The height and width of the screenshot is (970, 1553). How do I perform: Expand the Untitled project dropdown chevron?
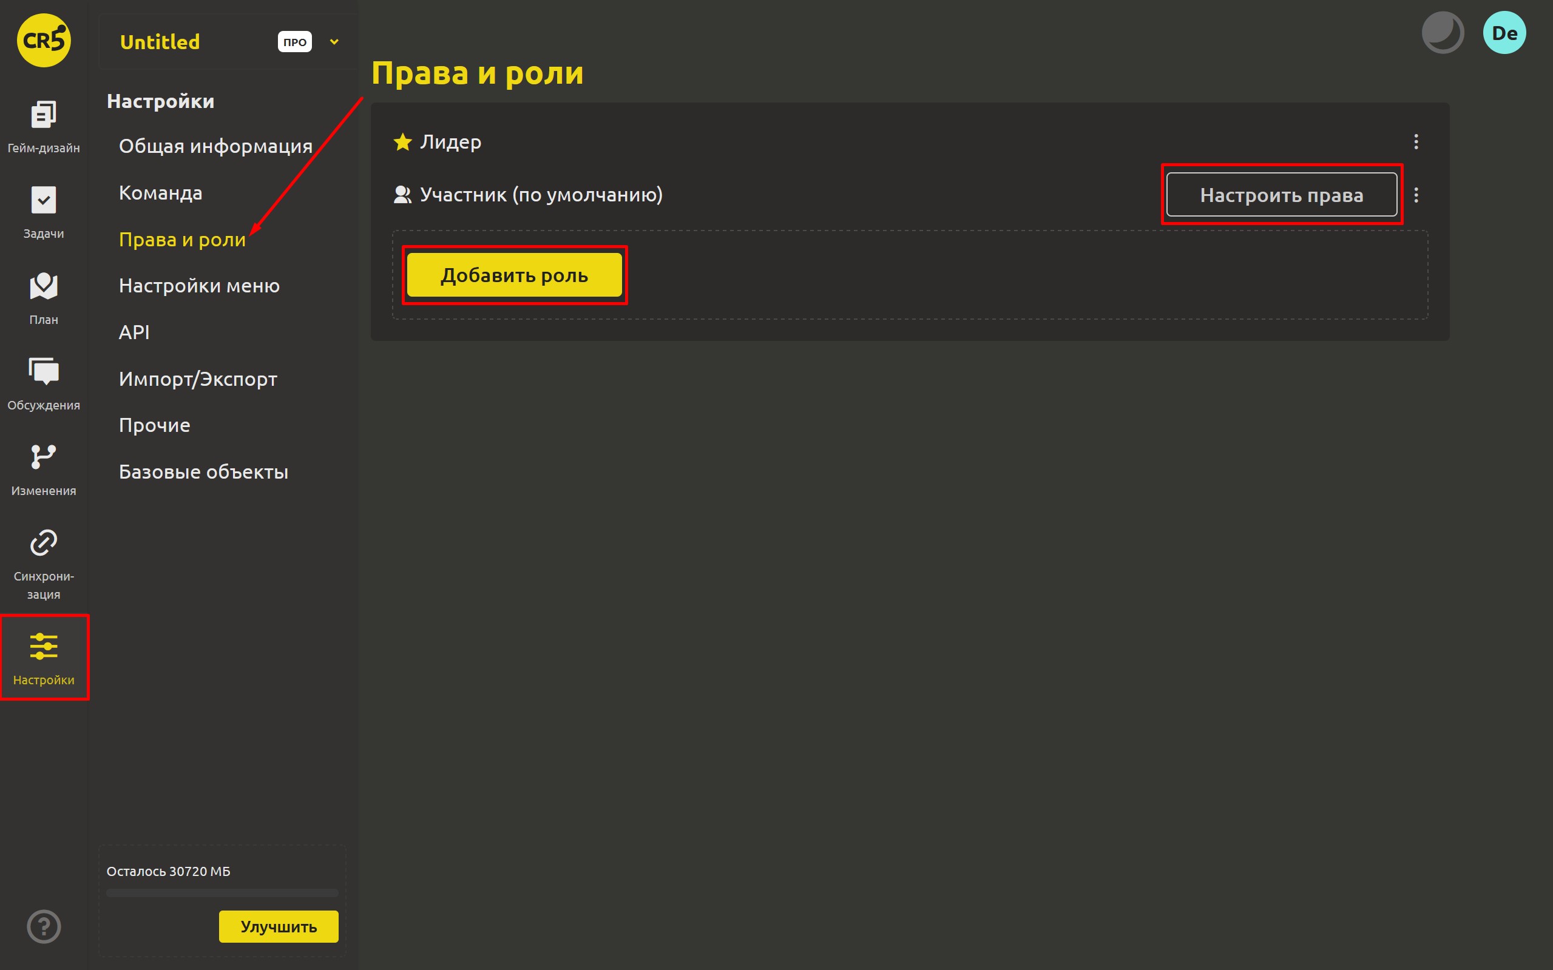click(x=334, y=42)
